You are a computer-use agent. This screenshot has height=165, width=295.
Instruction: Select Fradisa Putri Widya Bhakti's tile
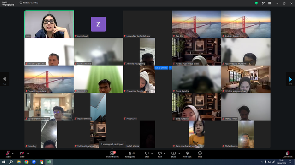[196, 52]
